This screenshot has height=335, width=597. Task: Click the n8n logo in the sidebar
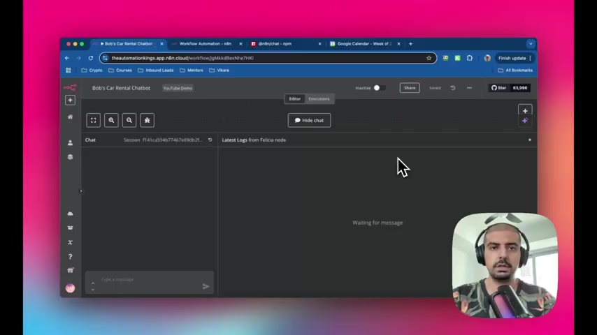click(70, 87)
